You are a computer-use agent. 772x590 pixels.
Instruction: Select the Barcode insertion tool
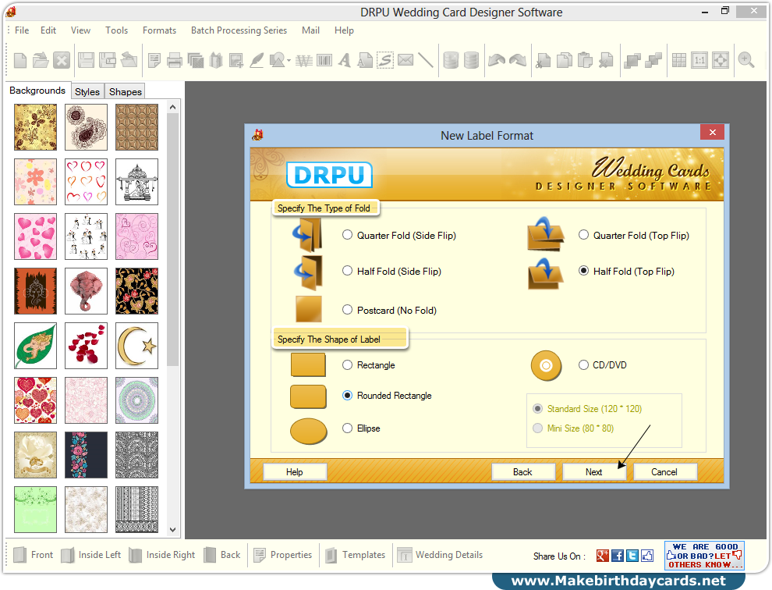[x=324, y=60]
